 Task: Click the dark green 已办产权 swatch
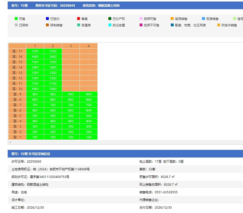[110, 19]
